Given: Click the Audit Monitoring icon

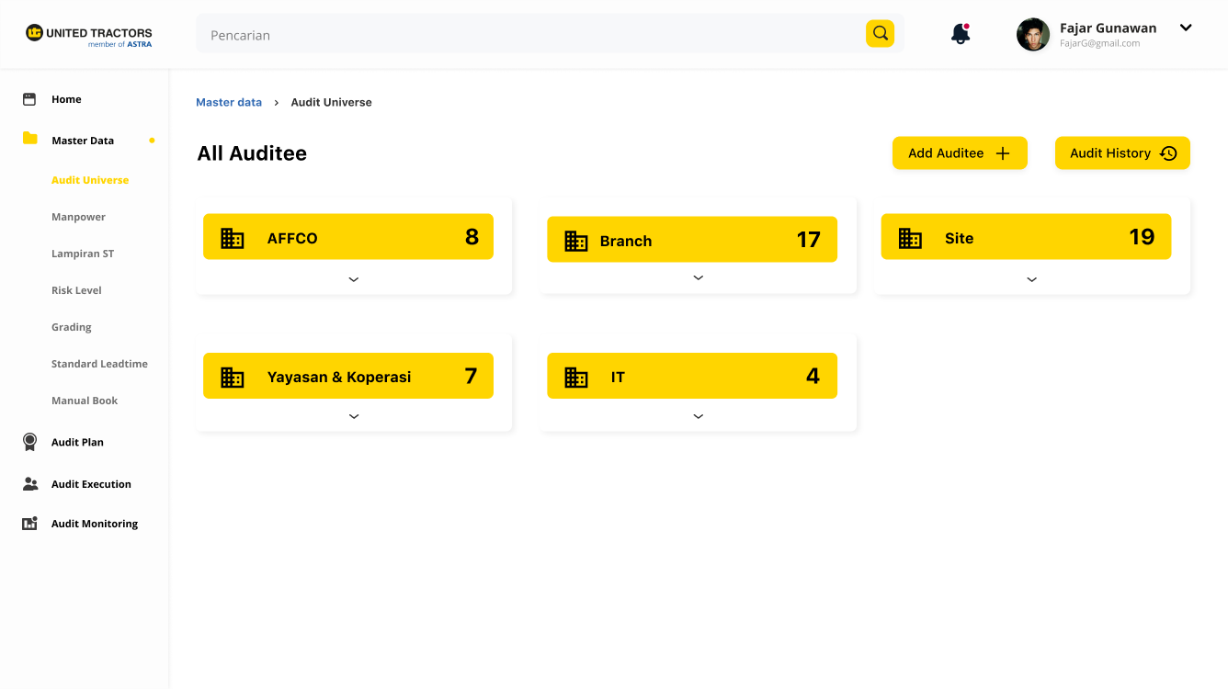Looking at the screenshot, I should click(x=30, y=524).
